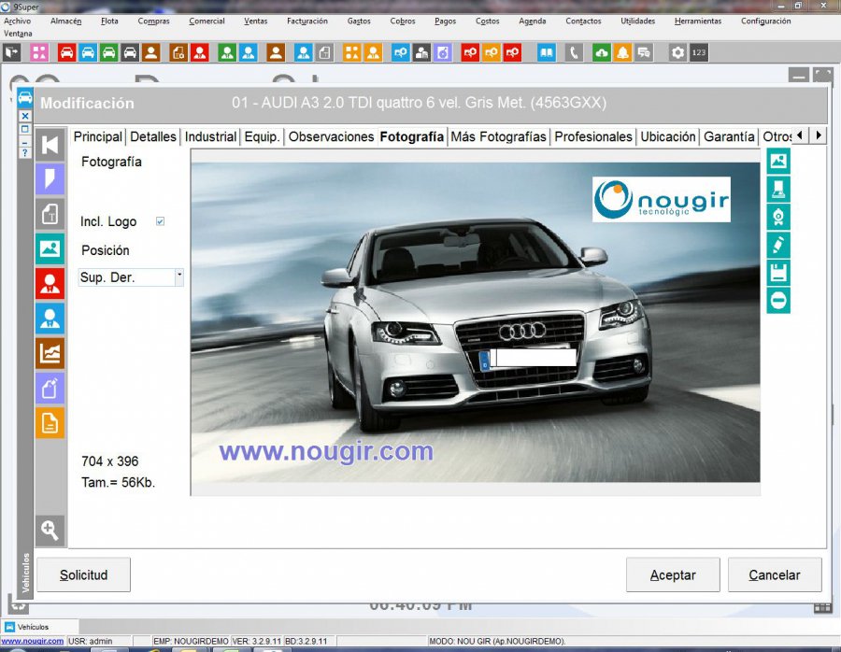841x652 pixels.
Task: Click the purple clipboard-pencil sidebar icon
Action: pos(50,389)
